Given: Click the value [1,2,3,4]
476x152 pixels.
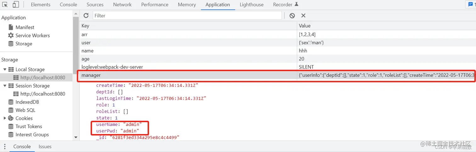Looking at the screenshot, I should [x=307, y=34].
